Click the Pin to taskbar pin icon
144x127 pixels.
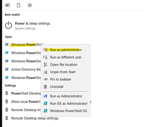(x=45, y=79)
